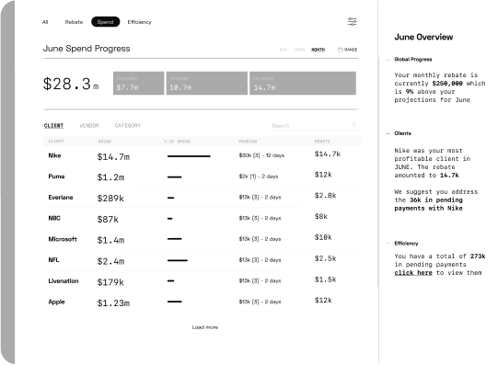The height and width of the screenshot is (365, 498).
Task: Follow the click here pending payments link
Action: tap(413, 273)
